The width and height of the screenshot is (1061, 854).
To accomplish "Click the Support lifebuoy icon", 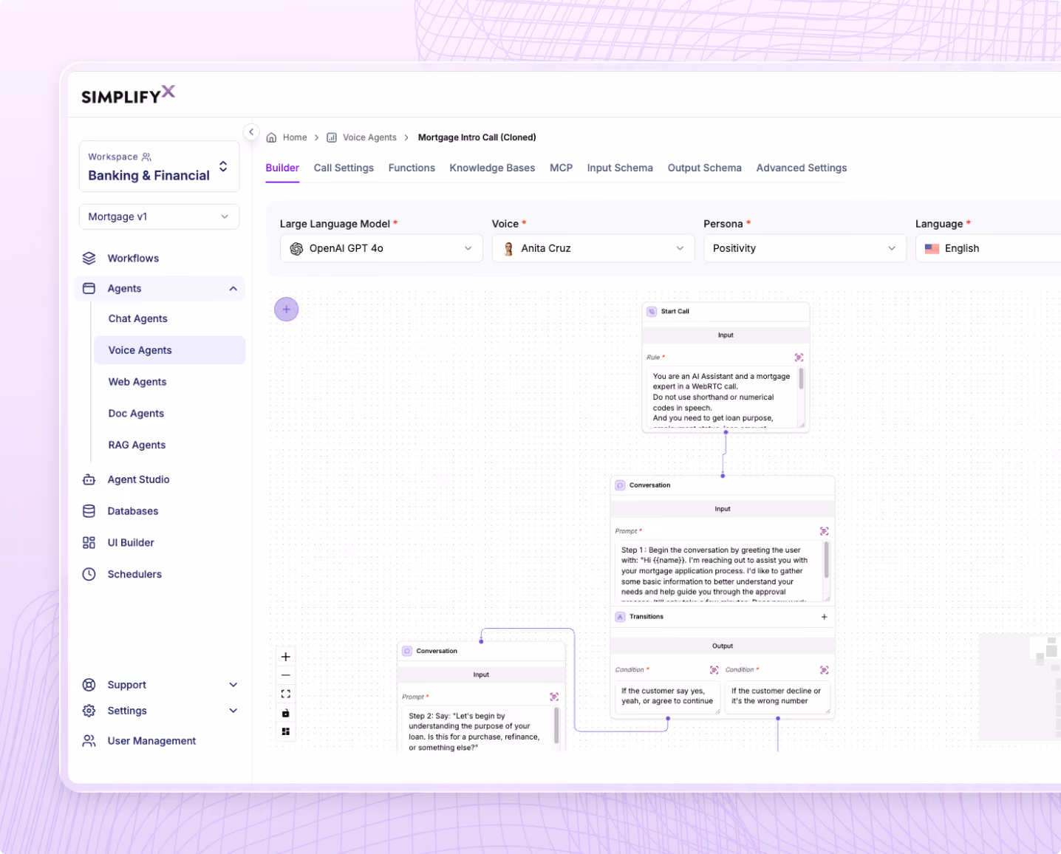I will (89, 685).
